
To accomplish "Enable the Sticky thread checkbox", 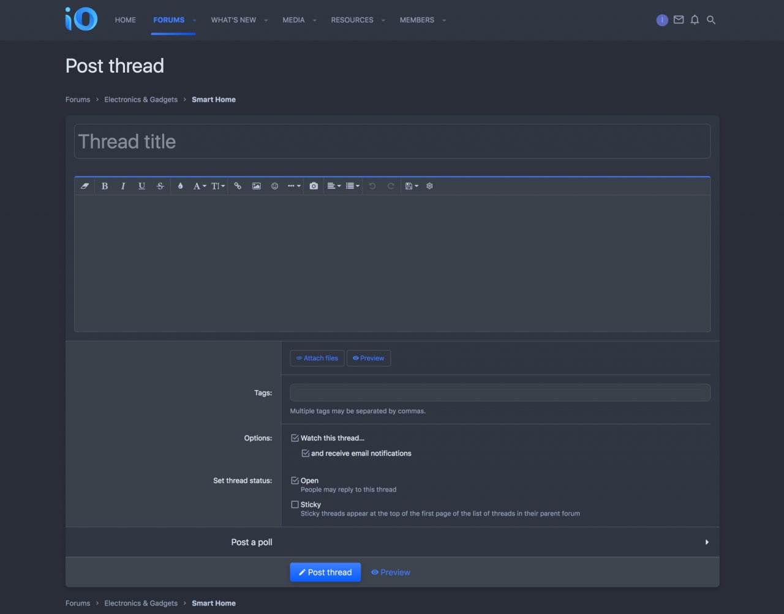I will 295,505.
